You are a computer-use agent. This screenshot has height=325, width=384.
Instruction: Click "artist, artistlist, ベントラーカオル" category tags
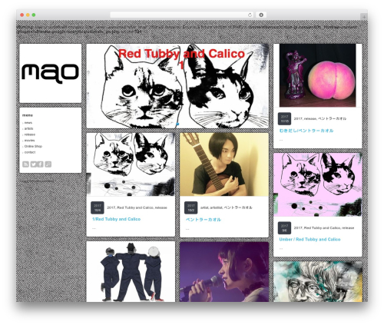coord(227,207)
